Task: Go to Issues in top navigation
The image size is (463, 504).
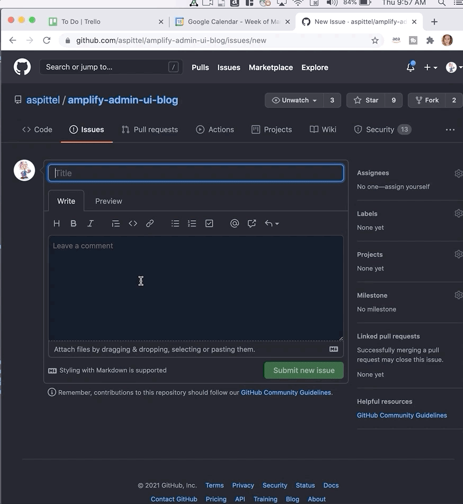Action: (x=229, y=67)
